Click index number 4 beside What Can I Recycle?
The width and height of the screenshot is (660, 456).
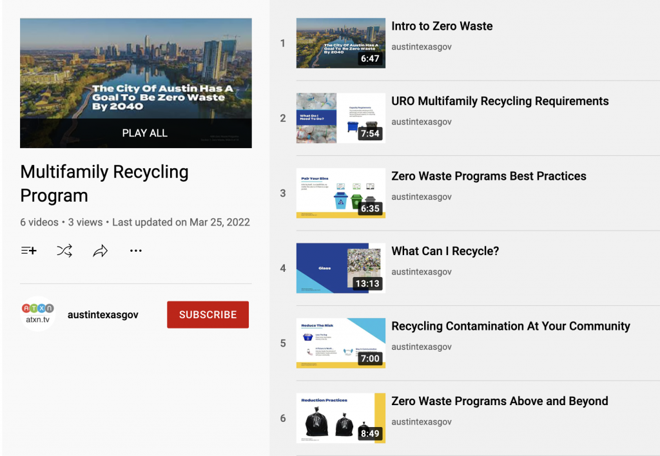click(283, 268)
